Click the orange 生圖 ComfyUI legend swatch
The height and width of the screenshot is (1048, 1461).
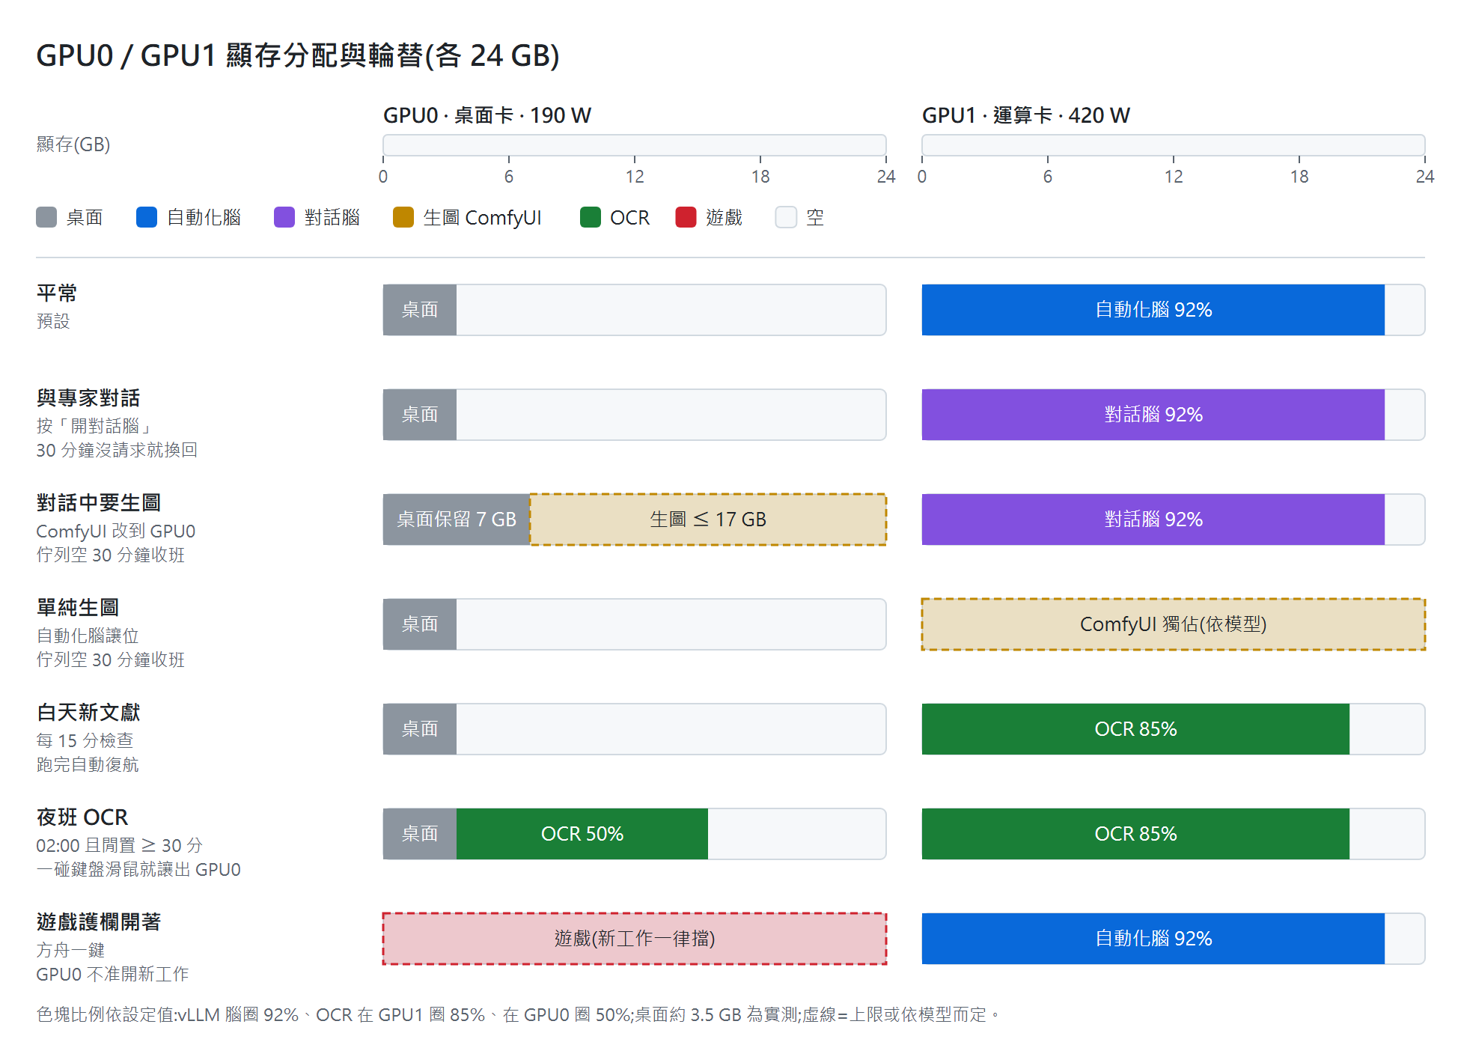(403, 217)
